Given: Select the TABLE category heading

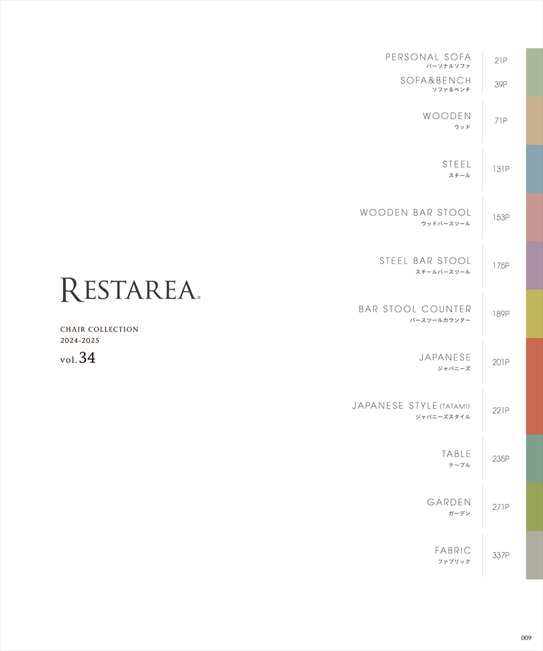Looking at the screenshot, I should pyautogui.click(x=456, y=454).
